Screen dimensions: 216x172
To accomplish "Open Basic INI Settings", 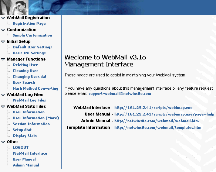I will [x=29, y=53].
